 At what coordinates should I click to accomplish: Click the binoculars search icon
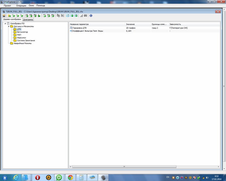(x=85, y=15)
